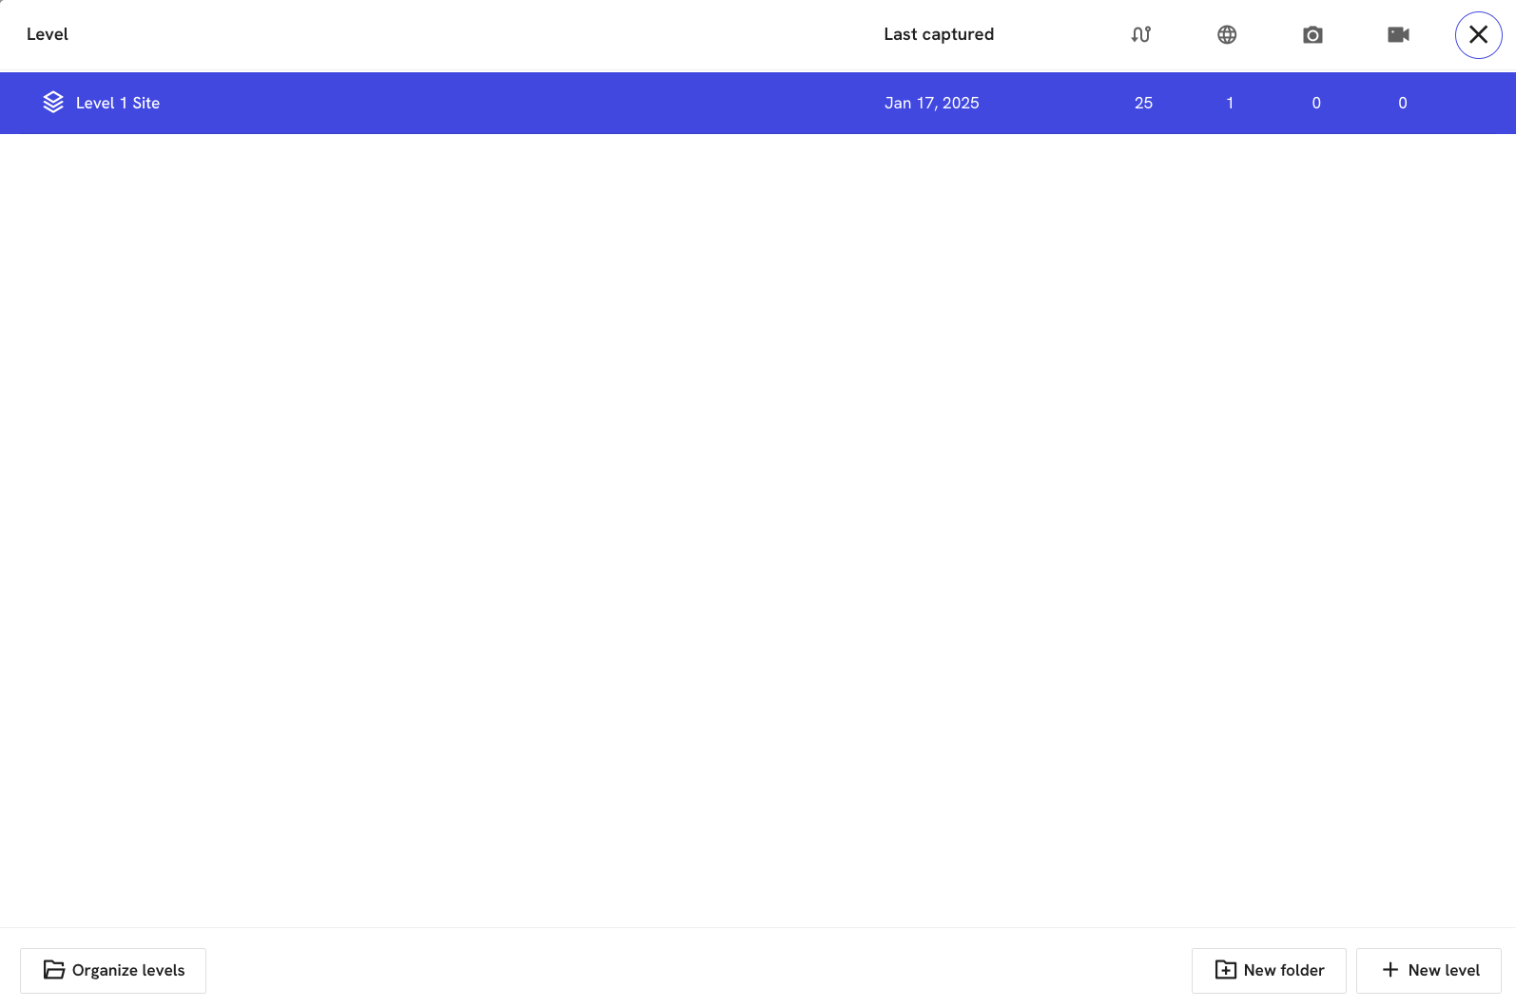Click the Last captured column header
Screen dimensions: 1516x1008
(939, 34)
